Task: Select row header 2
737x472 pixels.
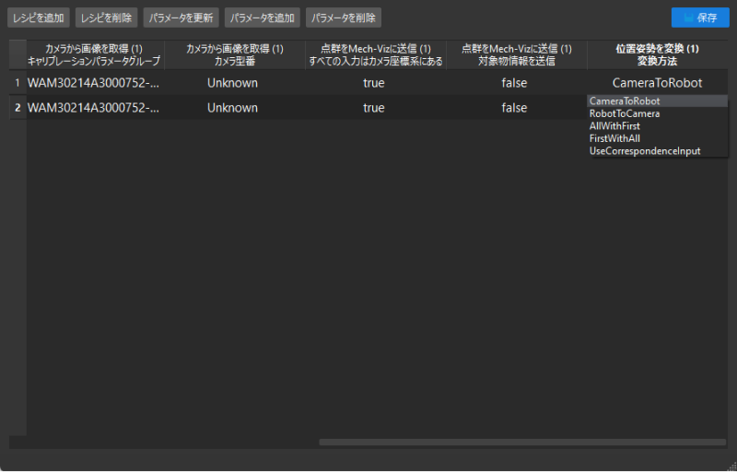Action: (18, 108)
